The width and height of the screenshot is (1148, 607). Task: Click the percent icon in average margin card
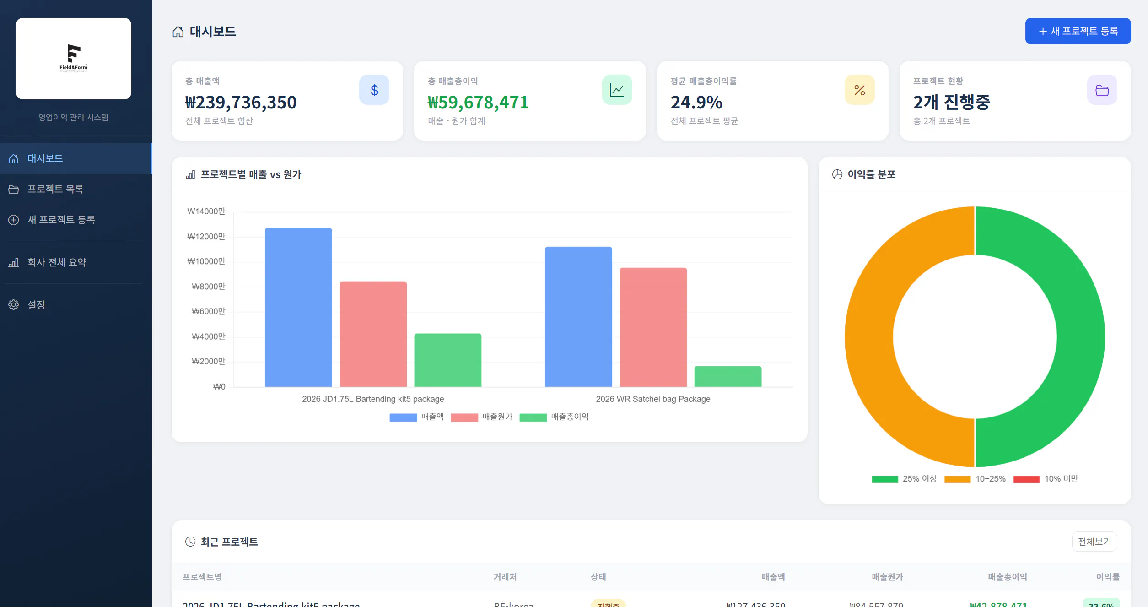[x=859, y=90]
